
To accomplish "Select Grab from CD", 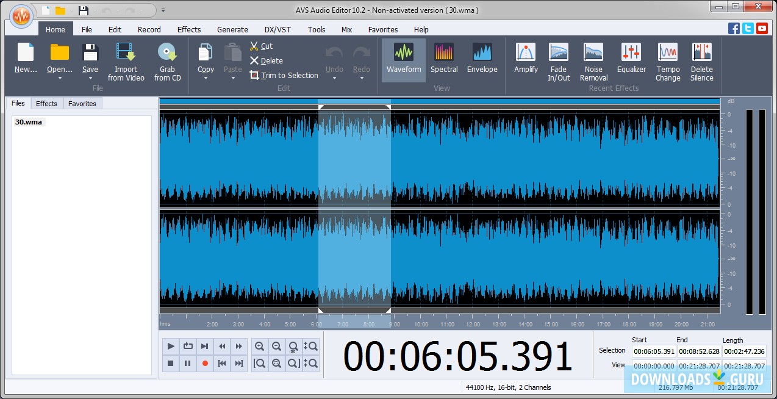I will click(167, 60).
